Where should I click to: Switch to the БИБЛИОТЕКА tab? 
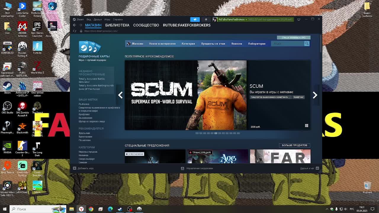pos(117,25)
